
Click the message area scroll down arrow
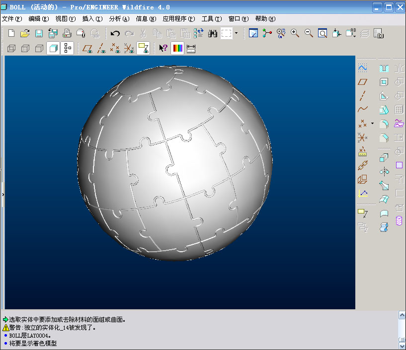pyautogui.click(x=402, y=346)
